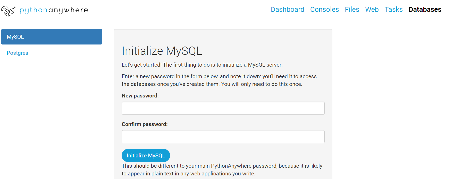Click the 'Confirm password:' label
Viewport: 454px width, 179px height.
pos(145,124)
